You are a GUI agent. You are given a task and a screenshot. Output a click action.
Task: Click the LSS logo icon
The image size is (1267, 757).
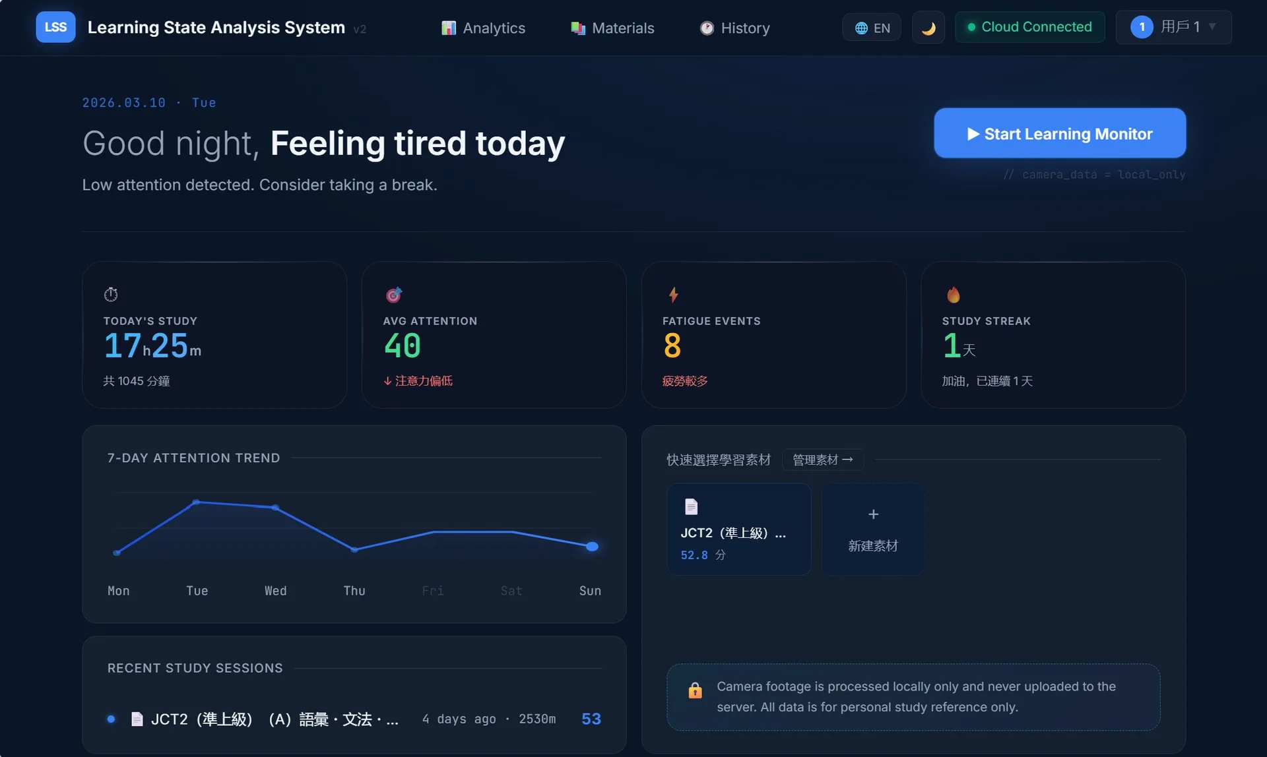coord(55,27)
